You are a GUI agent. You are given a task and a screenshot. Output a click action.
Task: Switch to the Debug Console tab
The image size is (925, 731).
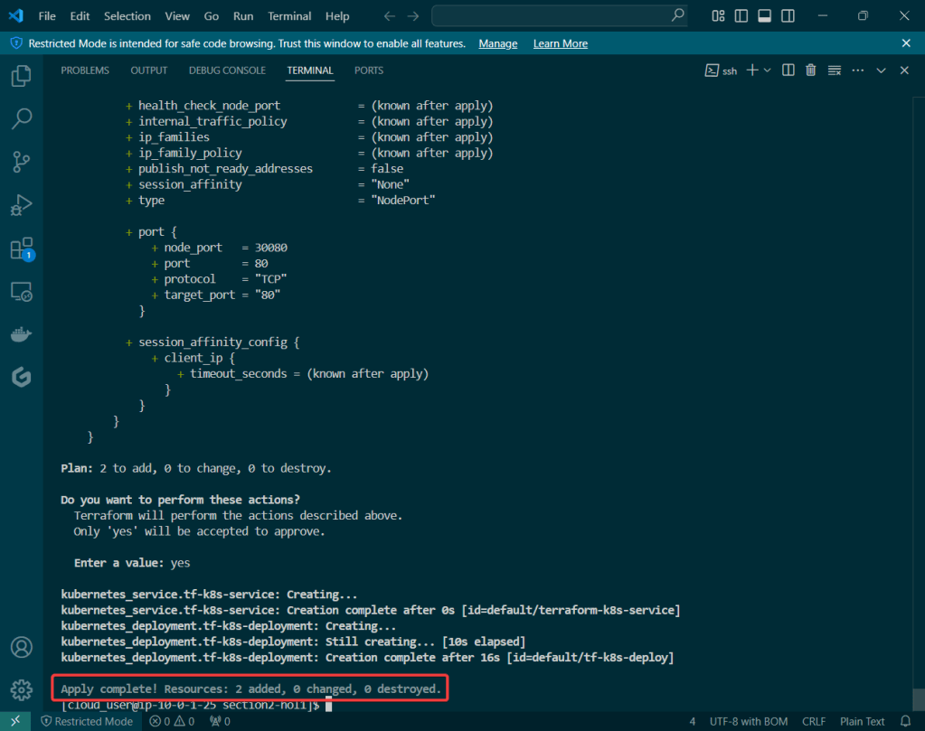227,70
